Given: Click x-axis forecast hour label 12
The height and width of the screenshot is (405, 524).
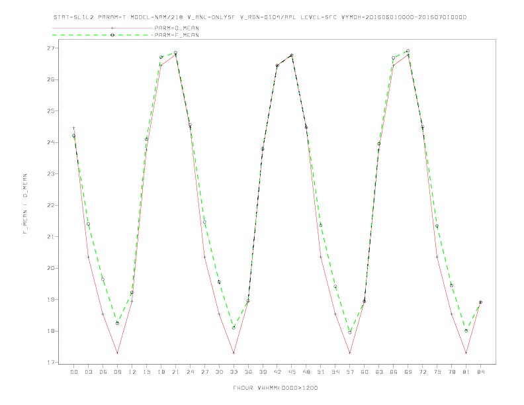Looking at the screenshot, I should [x=132, y=372].
